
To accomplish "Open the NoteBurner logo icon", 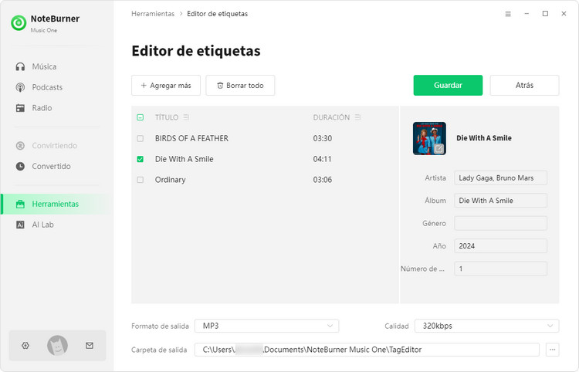I will pyautogui.click(x=19, y=23).
